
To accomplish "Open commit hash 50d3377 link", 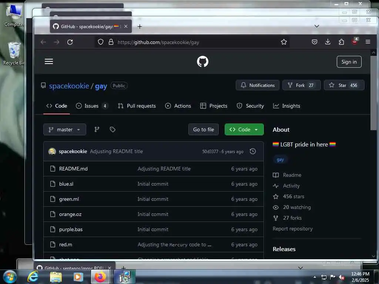I will 210,152.
